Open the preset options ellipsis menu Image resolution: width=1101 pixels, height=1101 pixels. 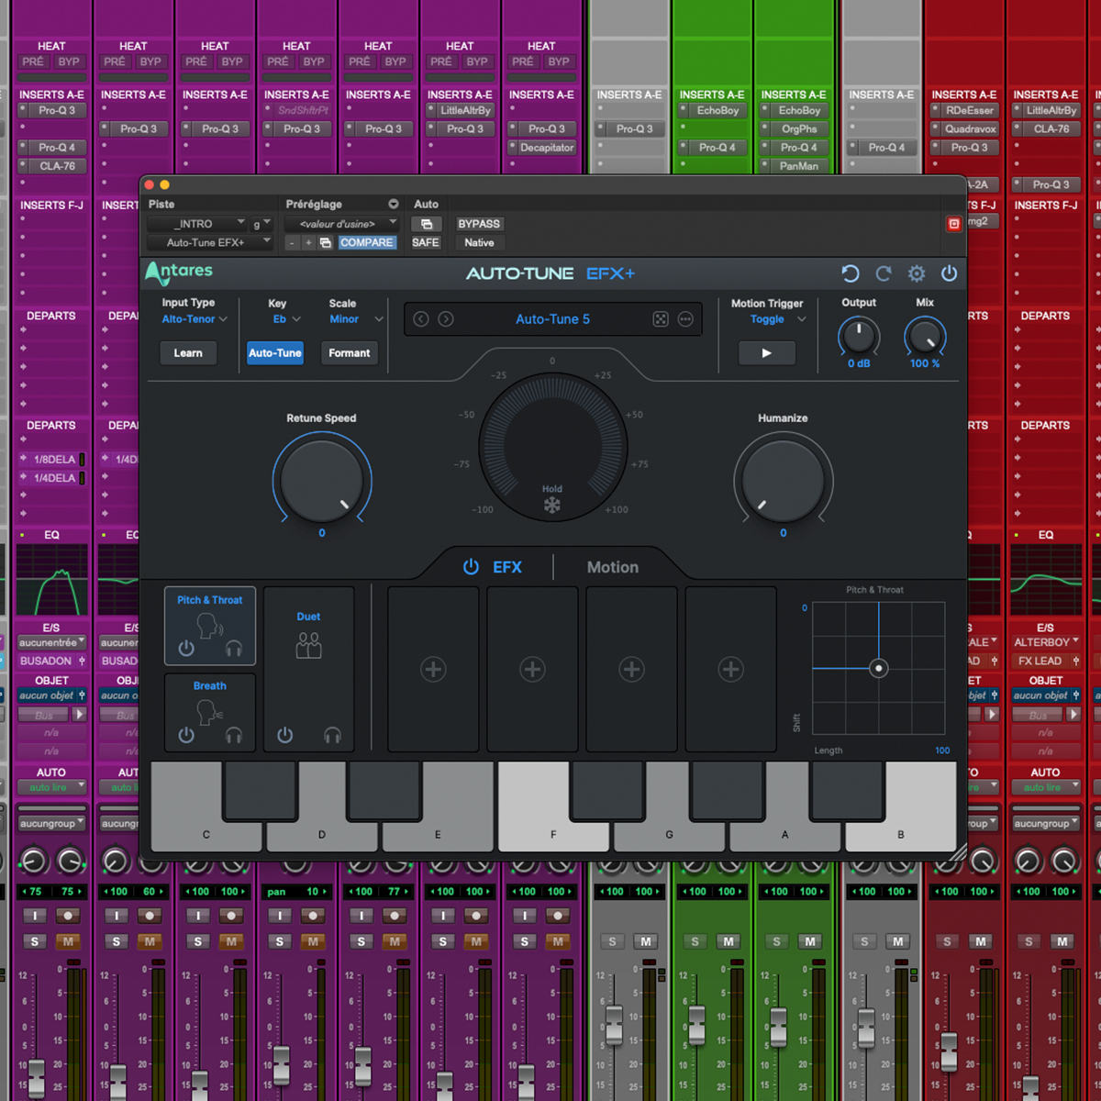pos(685,319)
